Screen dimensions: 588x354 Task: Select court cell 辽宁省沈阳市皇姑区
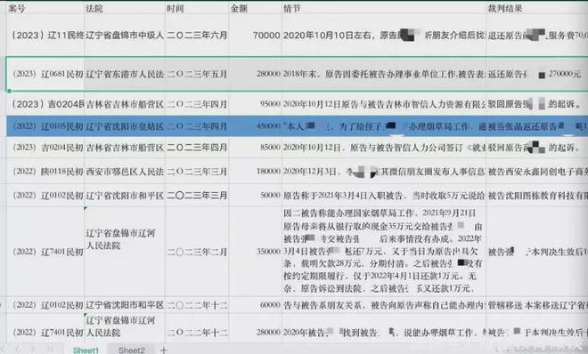tap(125, 126)
